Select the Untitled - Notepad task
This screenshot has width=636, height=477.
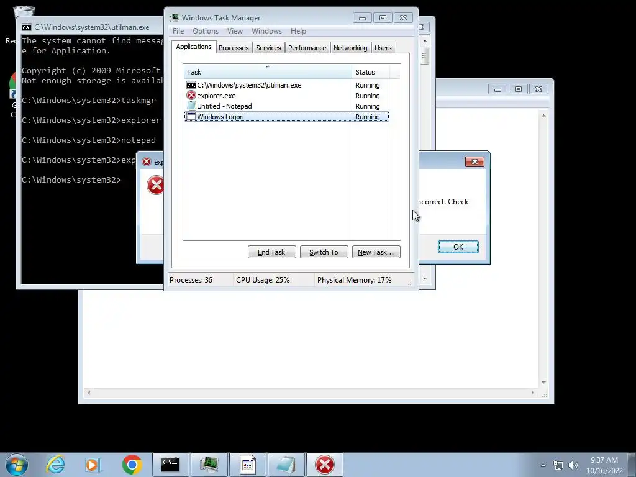pos(287,106)
